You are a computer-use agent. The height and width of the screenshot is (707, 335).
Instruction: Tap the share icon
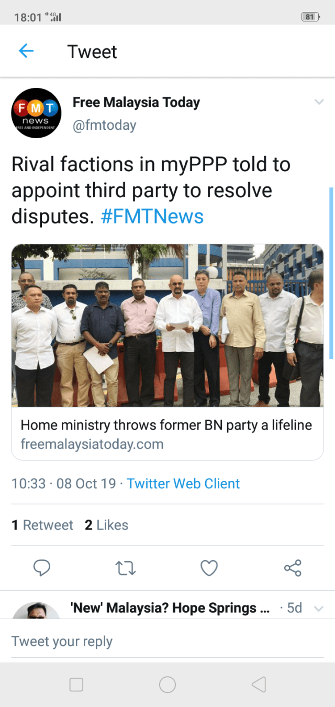click(x=293, y=568)
